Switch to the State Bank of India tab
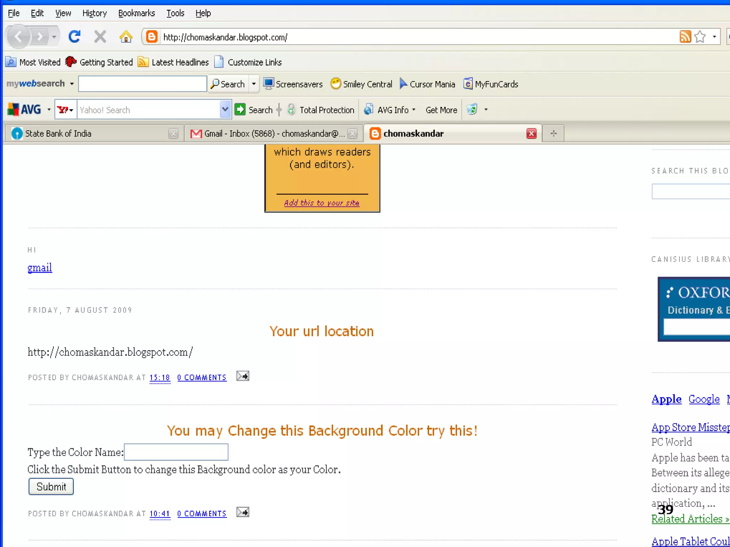The width and height of the screenshot is (730, 547). 58,134
